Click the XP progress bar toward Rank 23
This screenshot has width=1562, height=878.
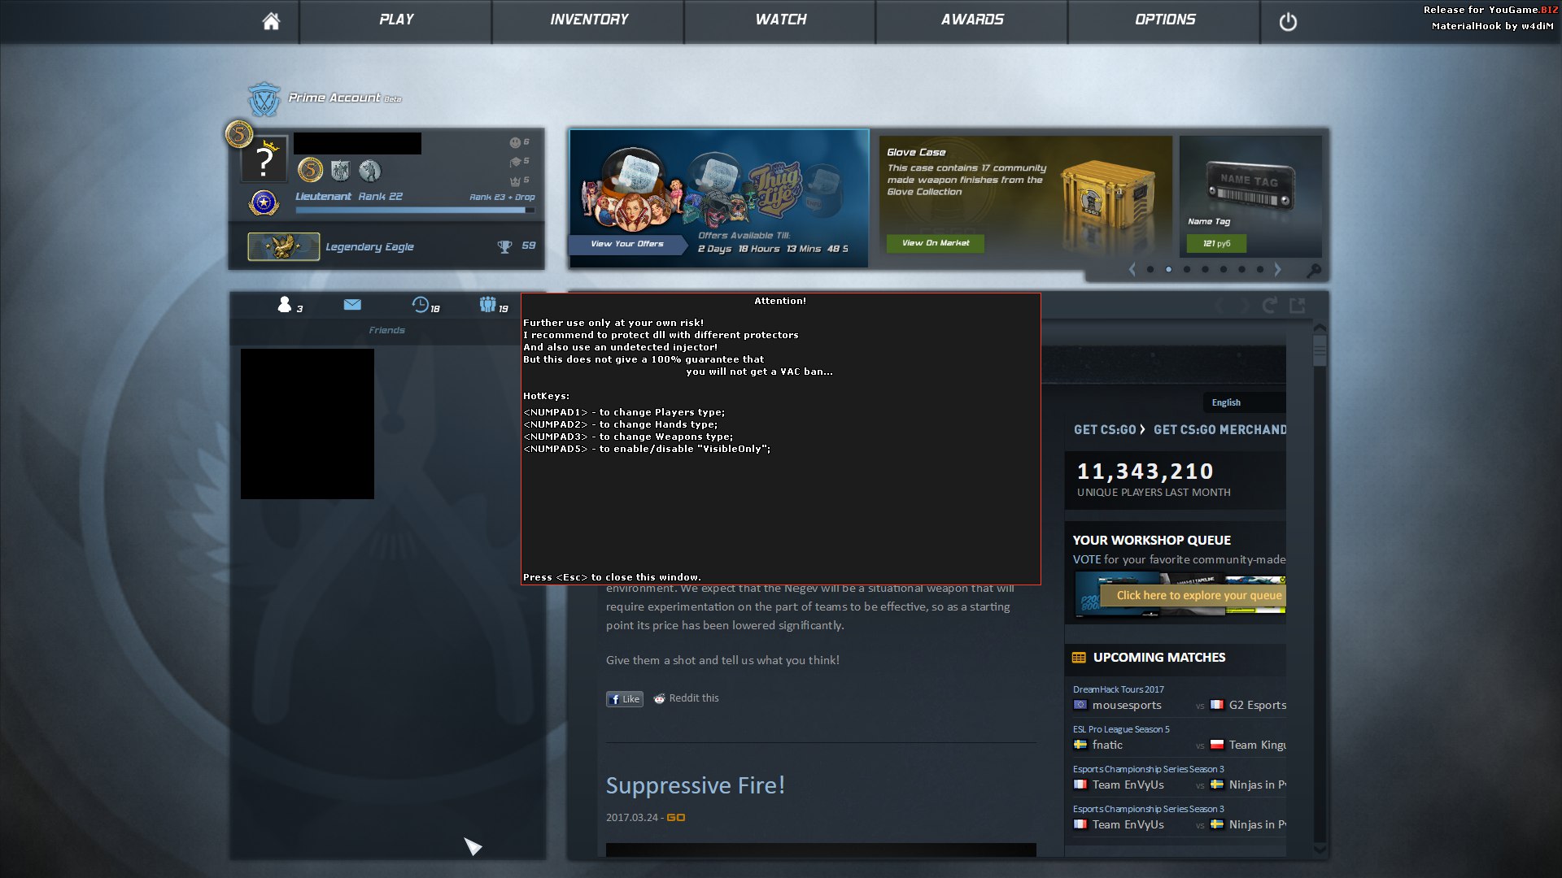pos(415,210)
